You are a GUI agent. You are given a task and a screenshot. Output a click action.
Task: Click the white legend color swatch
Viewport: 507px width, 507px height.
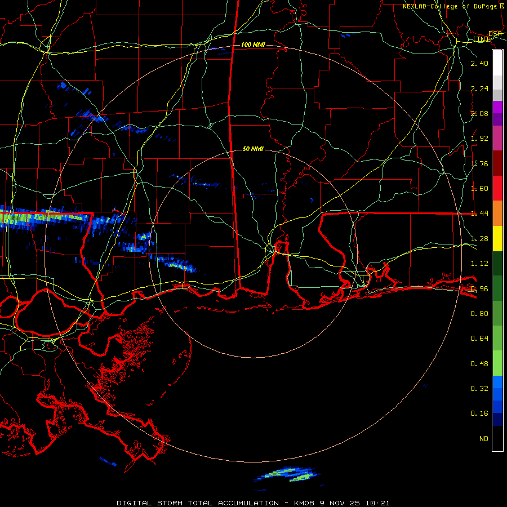497,63
